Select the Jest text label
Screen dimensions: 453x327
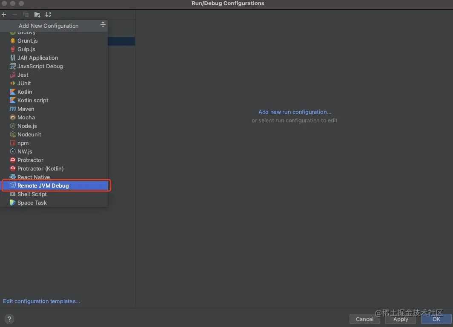(23, 75)
